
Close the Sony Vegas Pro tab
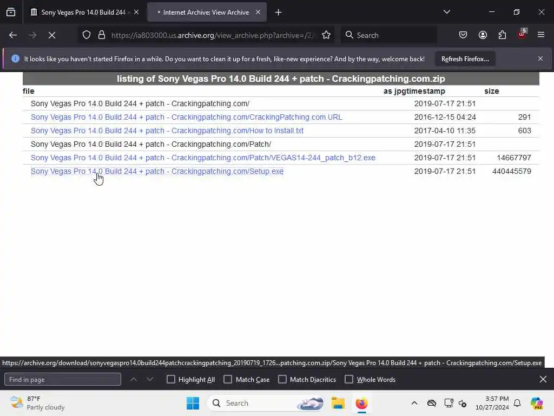(x=136, y=12)
